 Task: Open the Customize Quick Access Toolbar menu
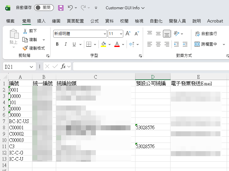[96, 8]
